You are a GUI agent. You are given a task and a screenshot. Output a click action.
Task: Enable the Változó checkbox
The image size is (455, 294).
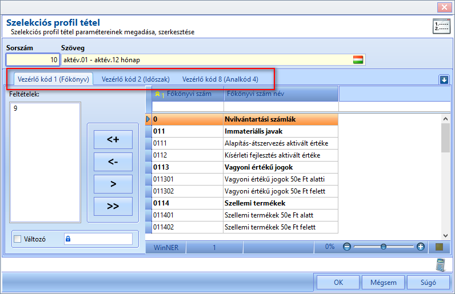(x=17, y=239)
